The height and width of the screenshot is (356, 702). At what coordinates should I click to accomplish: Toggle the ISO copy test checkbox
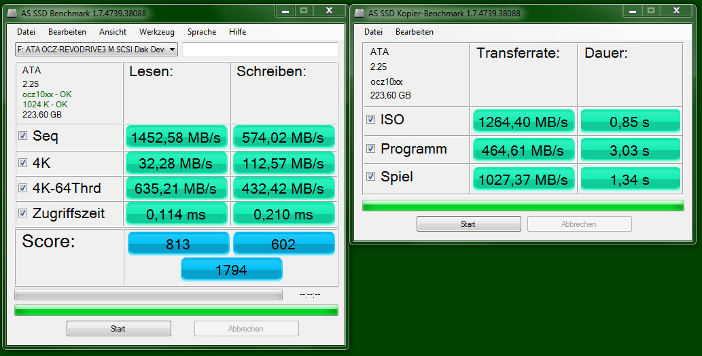coord(370,120)
